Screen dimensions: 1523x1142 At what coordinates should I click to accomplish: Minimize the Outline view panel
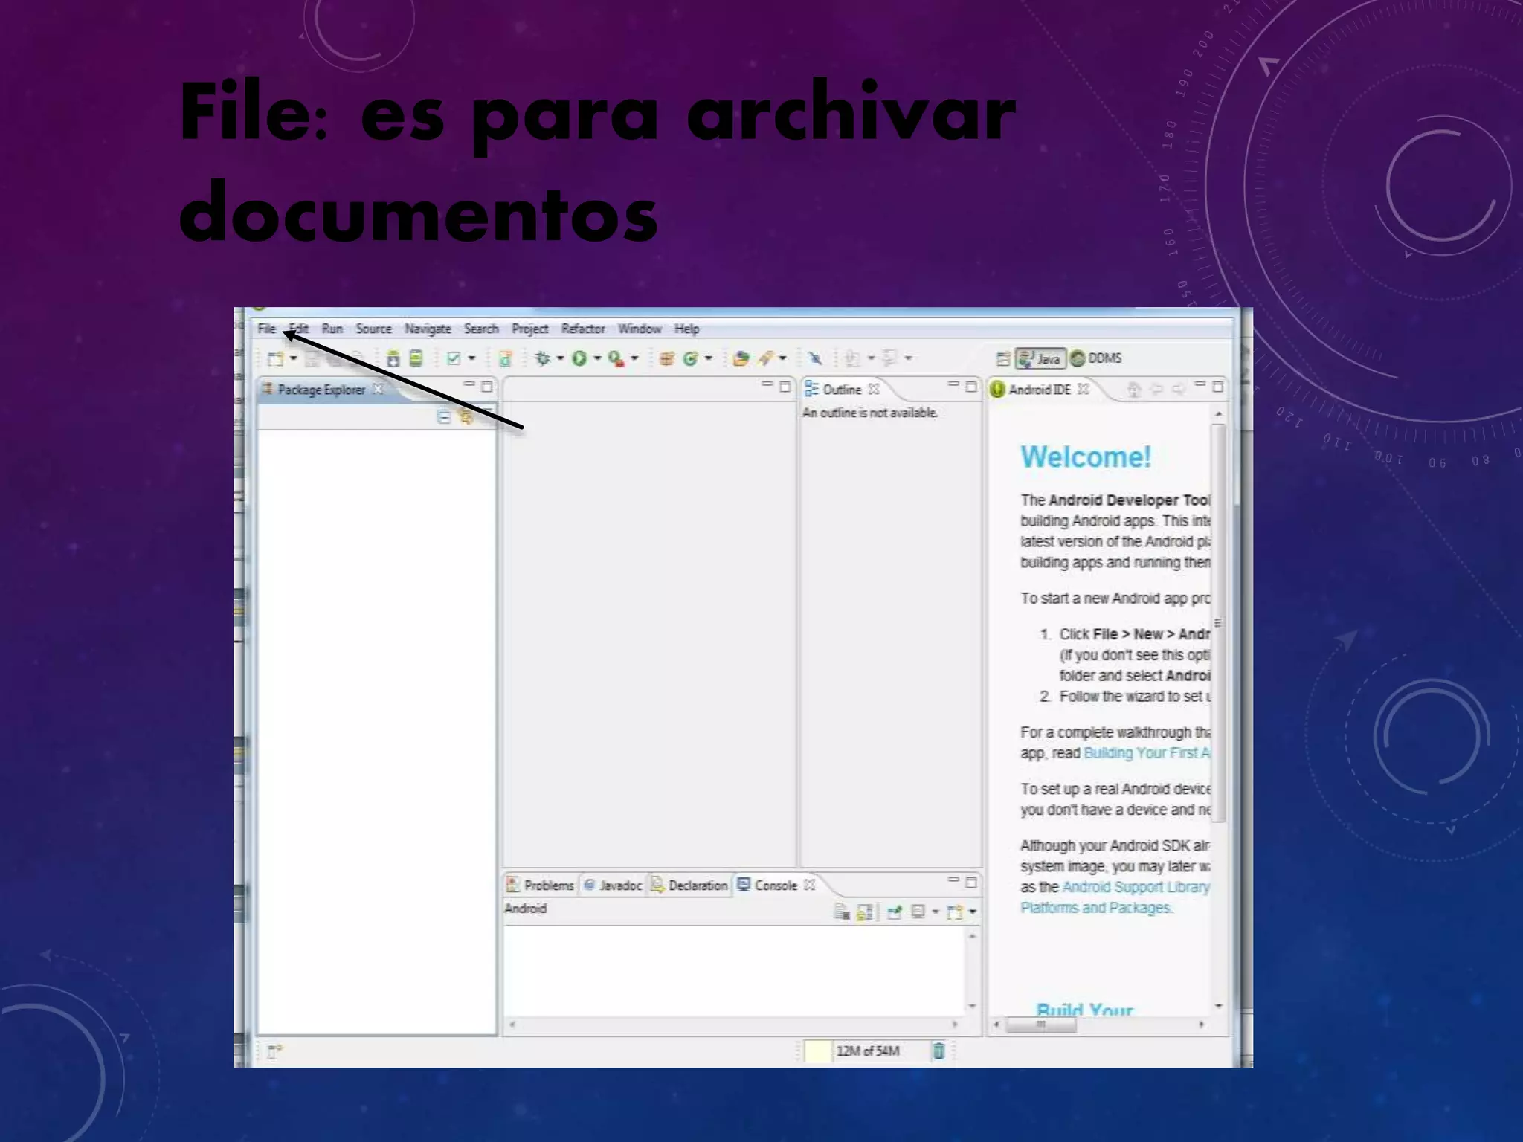click(x=953, y=385)
